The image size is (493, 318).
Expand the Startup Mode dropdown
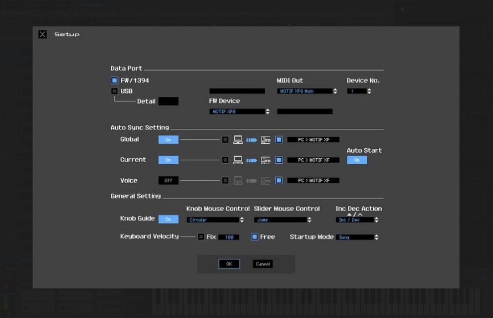coord(357,237)
